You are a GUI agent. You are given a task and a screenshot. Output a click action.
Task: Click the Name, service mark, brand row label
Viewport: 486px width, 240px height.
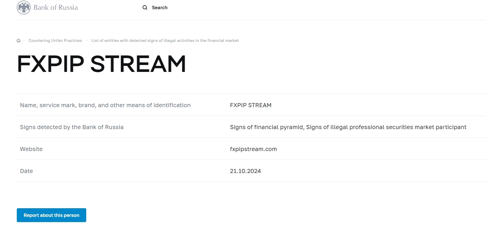click(105, 105)
